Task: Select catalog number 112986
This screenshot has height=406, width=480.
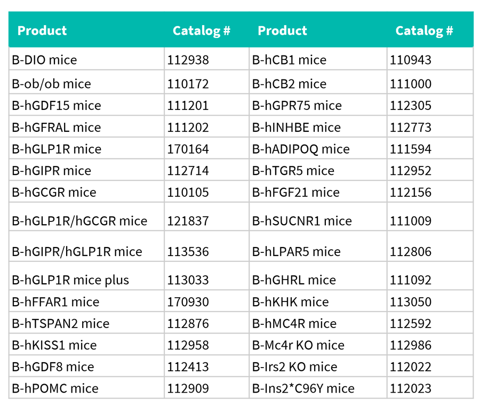Action: [411, 345]
